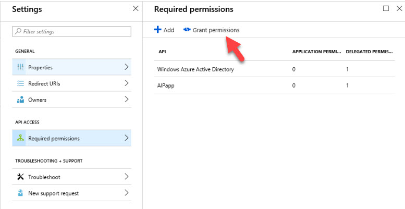Open the New support request entry
The image size is (405, 209).
(x=71, y=193)
